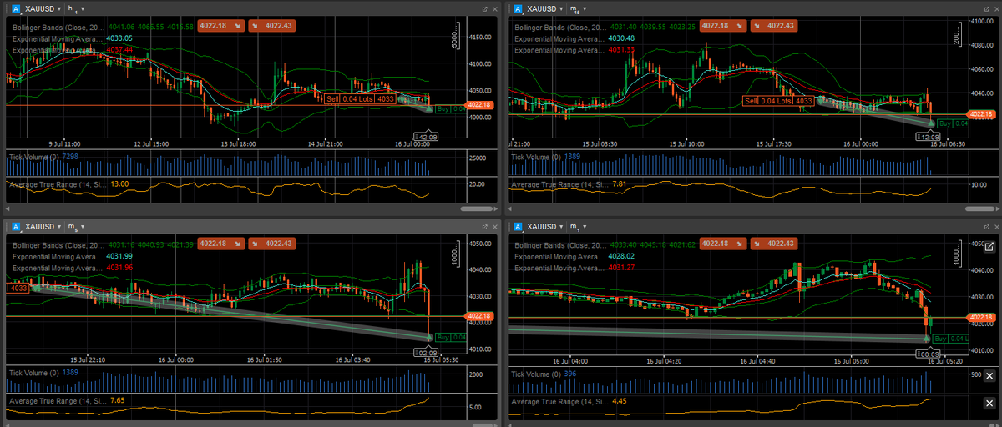This screenshot has height=427, width=1002.
Task: Click scroll-left arrow under h1 chart
Action: (9, 208)
